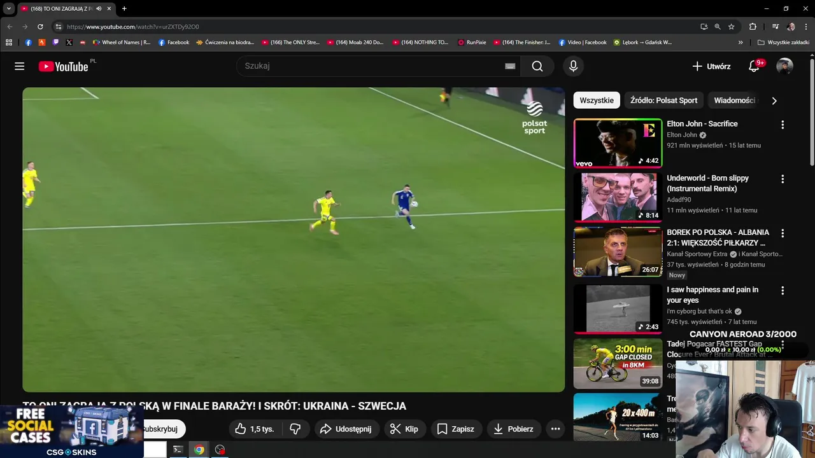The image size is (815, 458).
Task: Open Ćwiczenia na biodra bookmark
Action: 225,43
